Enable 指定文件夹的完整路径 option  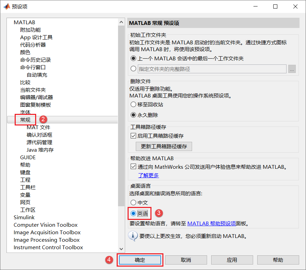(x=133, y=69)
